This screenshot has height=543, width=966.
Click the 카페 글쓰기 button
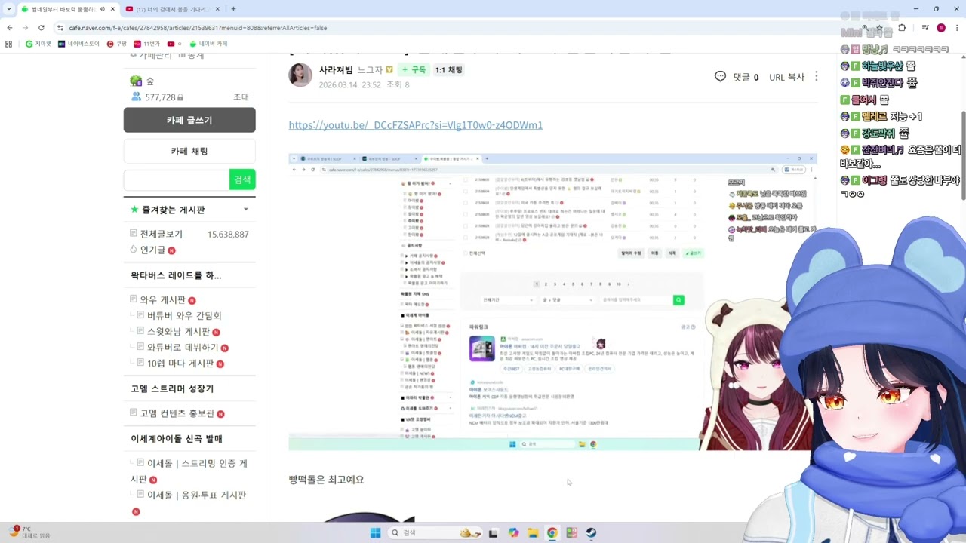189,120
